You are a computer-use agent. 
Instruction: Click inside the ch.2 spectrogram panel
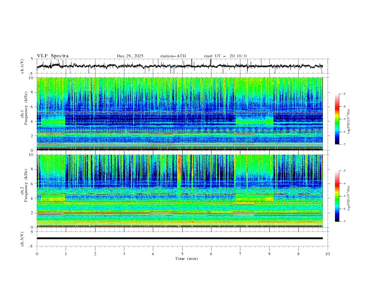(179, 191)
